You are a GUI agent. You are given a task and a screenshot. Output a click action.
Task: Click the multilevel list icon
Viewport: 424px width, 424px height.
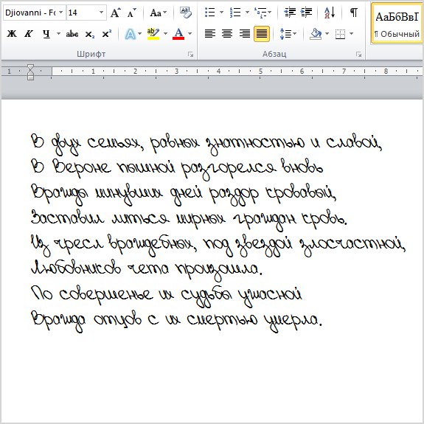coord(260,13)
